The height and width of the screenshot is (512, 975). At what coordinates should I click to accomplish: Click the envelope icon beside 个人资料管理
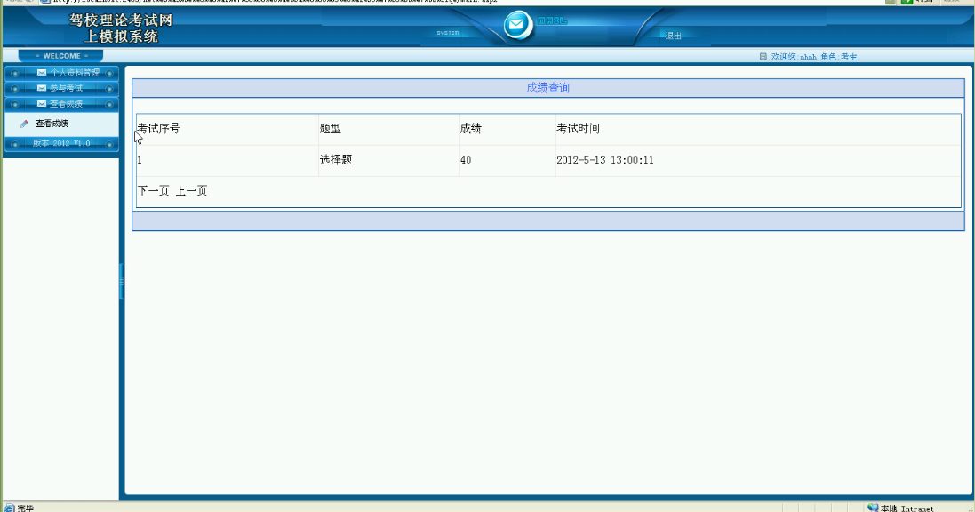(42, 72)
